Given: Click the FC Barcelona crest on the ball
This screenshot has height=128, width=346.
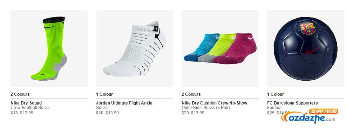Looking at the screenshot, I should tap(307, 28).
